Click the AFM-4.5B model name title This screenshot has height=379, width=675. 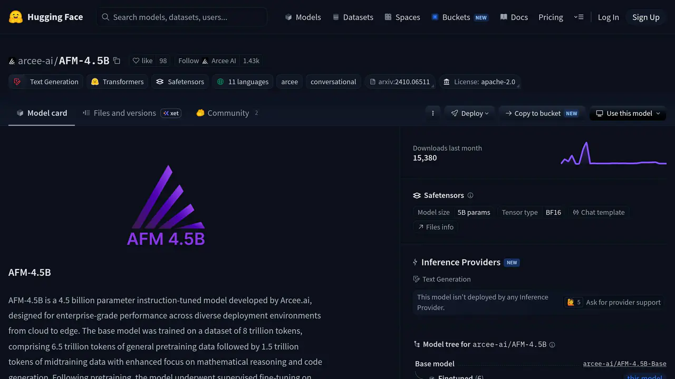click(84, 61)
